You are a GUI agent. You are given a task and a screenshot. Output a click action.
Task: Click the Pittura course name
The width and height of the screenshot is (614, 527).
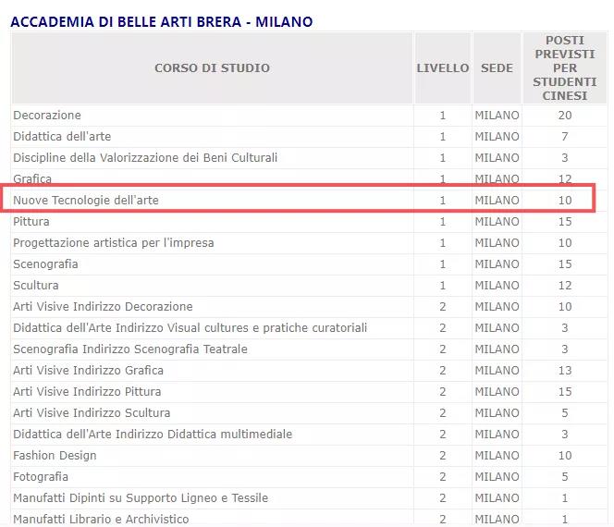click(31, 221)
